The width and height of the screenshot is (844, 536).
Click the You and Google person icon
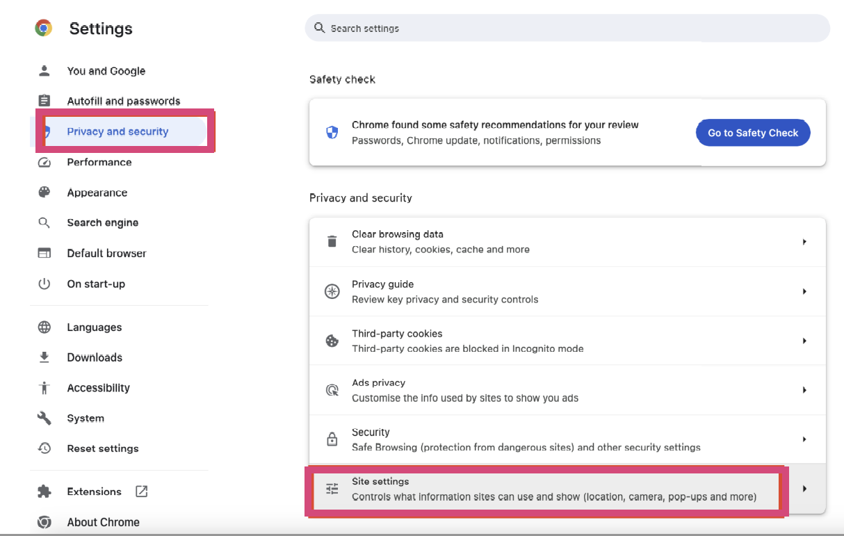[x=44, y=71]
